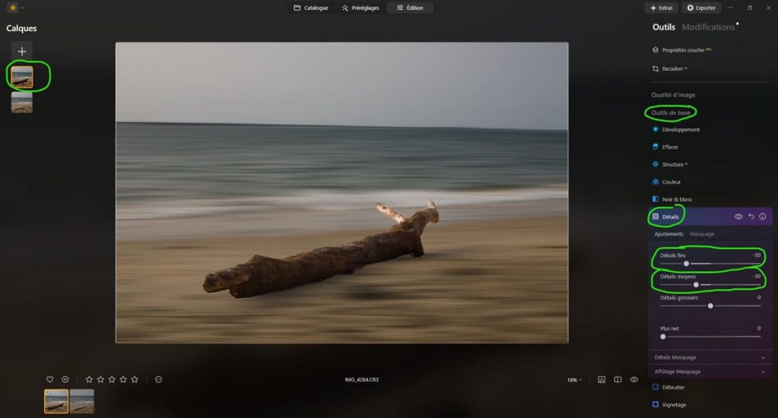Image resolution: width=778 pixels, height=418 pixels.
Task: Switch to the Masquage tab in Détails
Action: pyautogui.click(x=701, y=234)
